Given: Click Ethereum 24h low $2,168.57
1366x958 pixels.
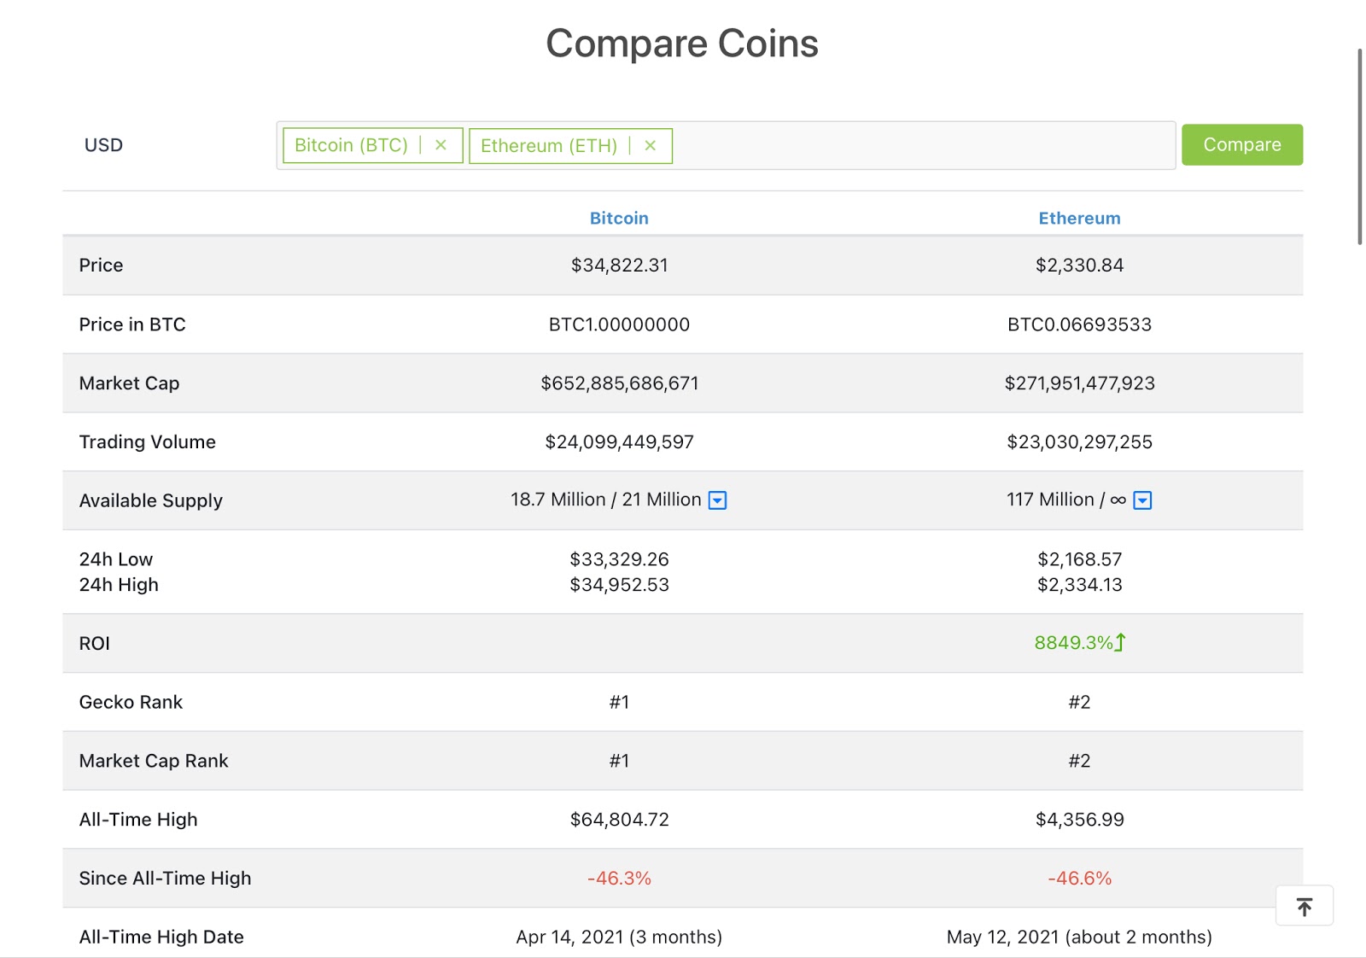Looking at the screenshot, I should (1079, 559).
